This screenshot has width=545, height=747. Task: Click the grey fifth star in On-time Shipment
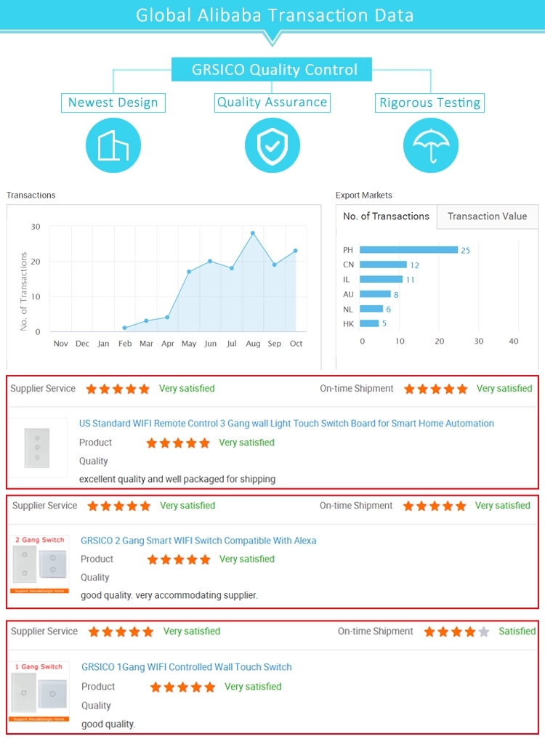(x=484, y=631)
